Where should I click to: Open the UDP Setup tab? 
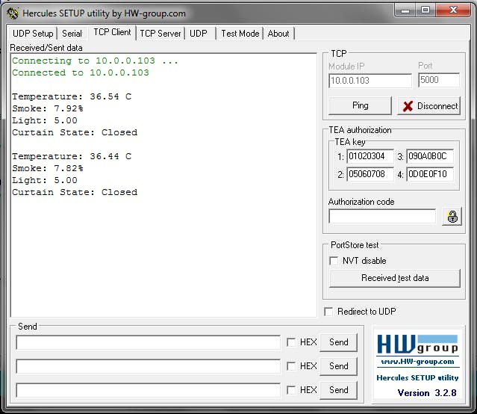point(33,34)
